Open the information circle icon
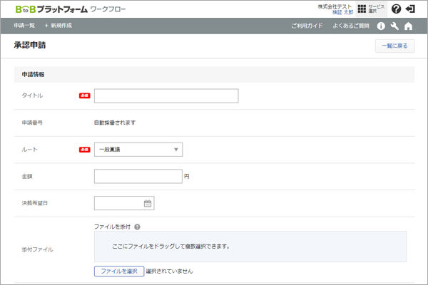 (x=381, y=26)
